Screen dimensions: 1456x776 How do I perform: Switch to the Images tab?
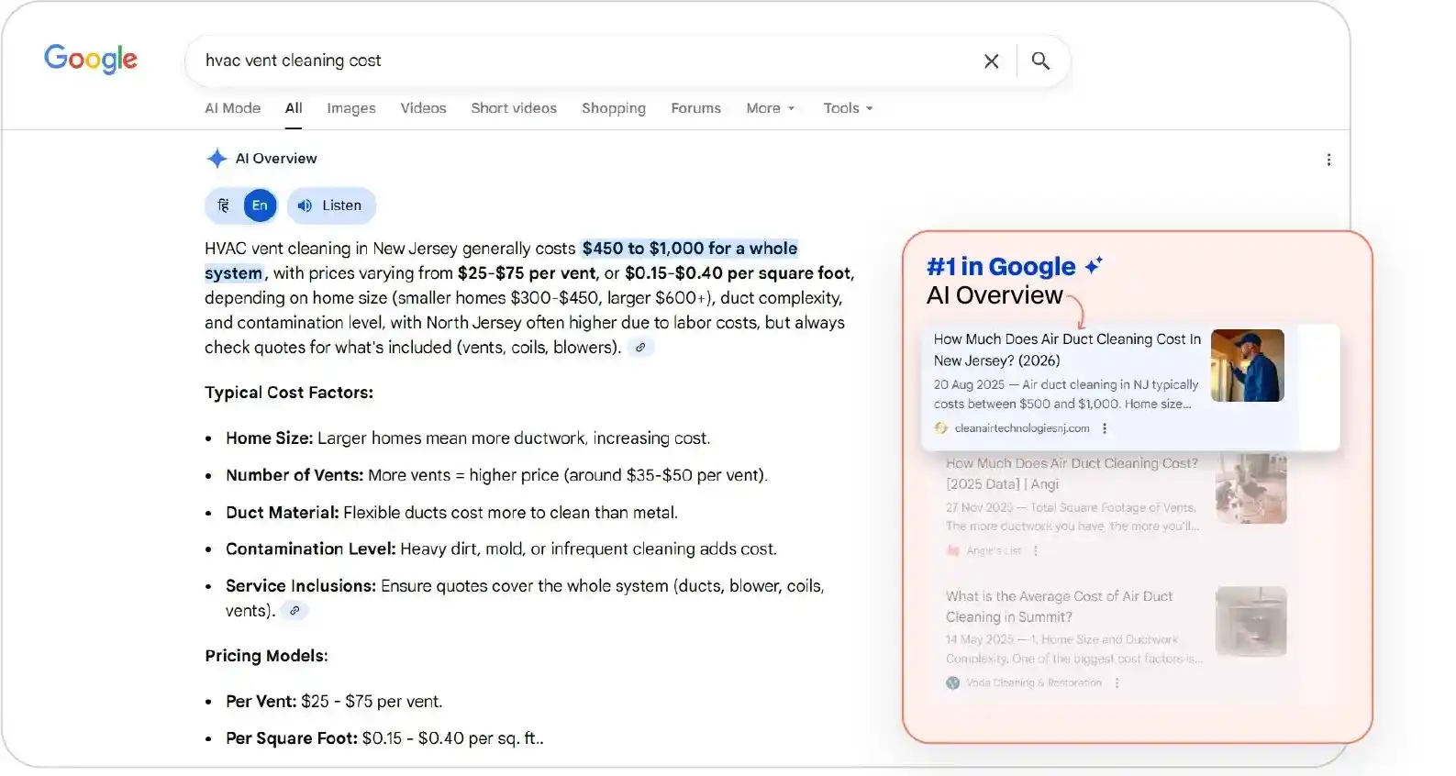pos(350,108)
